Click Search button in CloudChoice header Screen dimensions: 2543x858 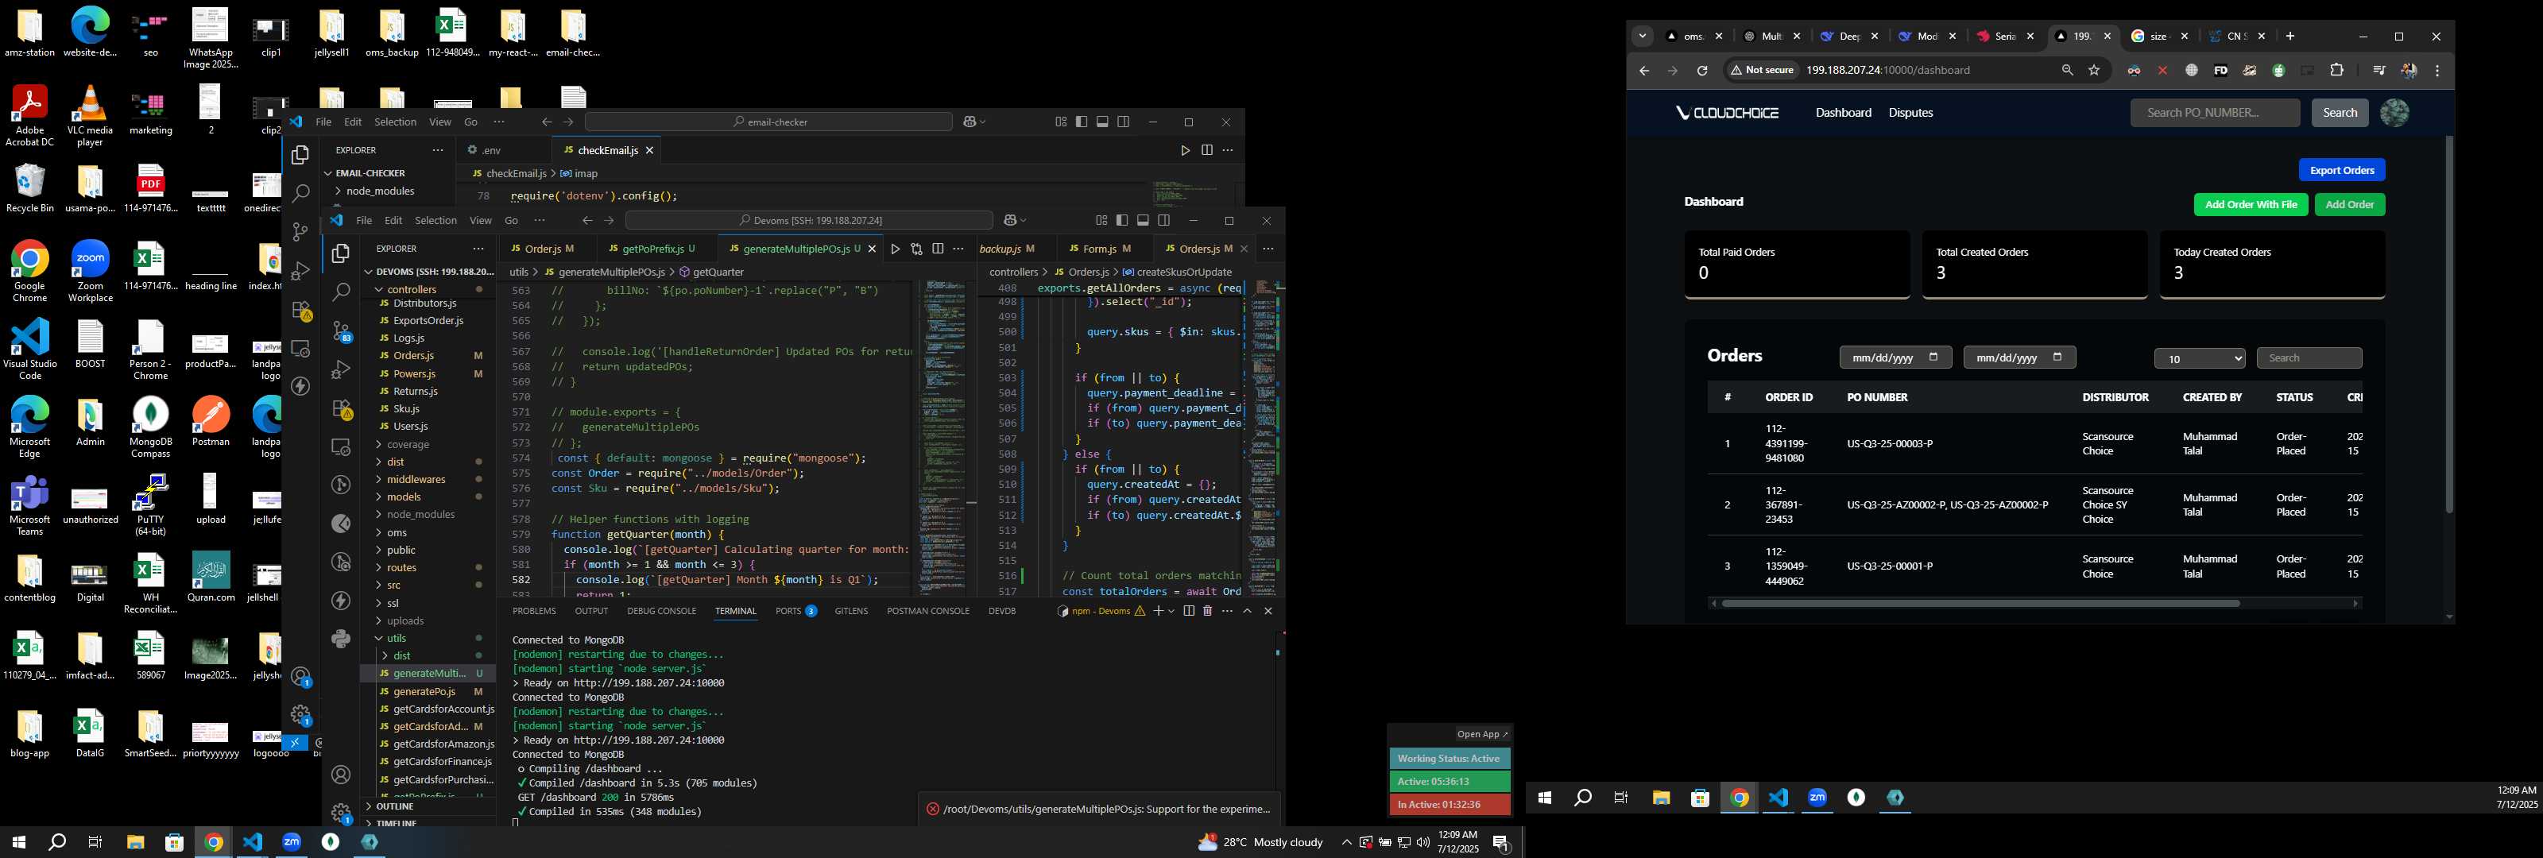[2340, 113]
